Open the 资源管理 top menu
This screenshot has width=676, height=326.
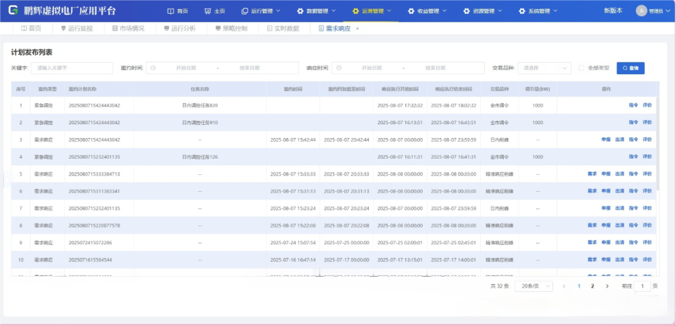coord(483,11)
